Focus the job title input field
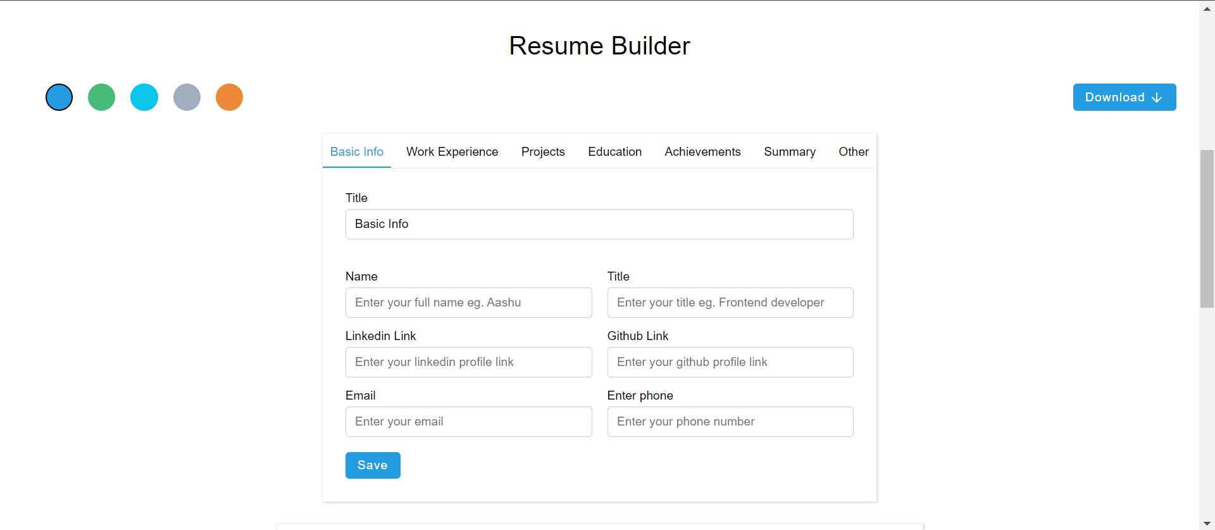Screen dimensions: 1215x530 pyautogui.click(x=730, y=303)
